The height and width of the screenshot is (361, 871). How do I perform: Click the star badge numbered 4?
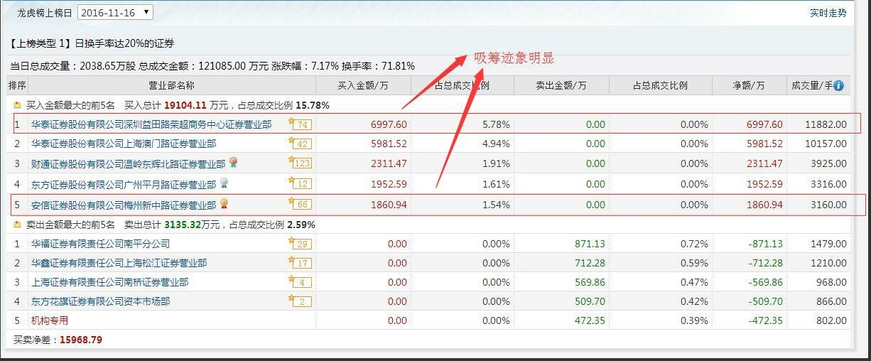(300, 282)
